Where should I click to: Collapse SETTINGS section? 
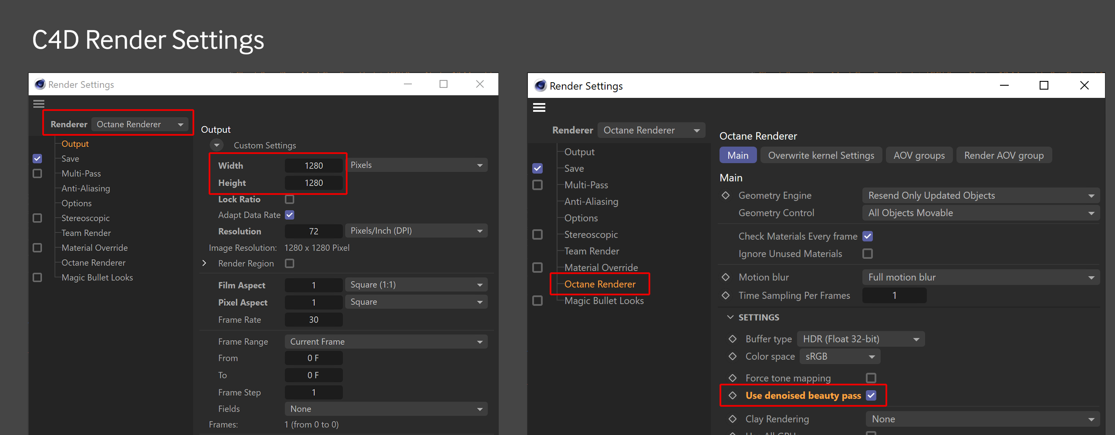730,317
